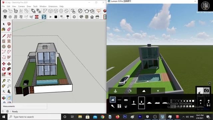Open Lumion Photo mode camera icon
213x120 pixels.
tap(206, 90)
